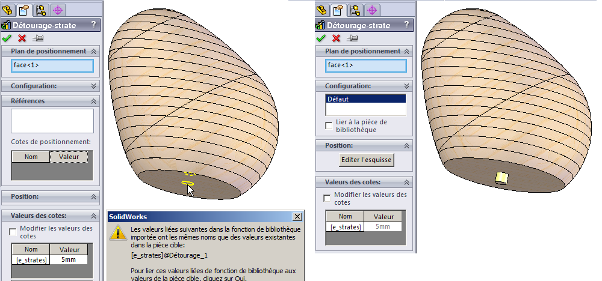Cancel with red X in right panel
Screen dimensions: 602x281
336,38
